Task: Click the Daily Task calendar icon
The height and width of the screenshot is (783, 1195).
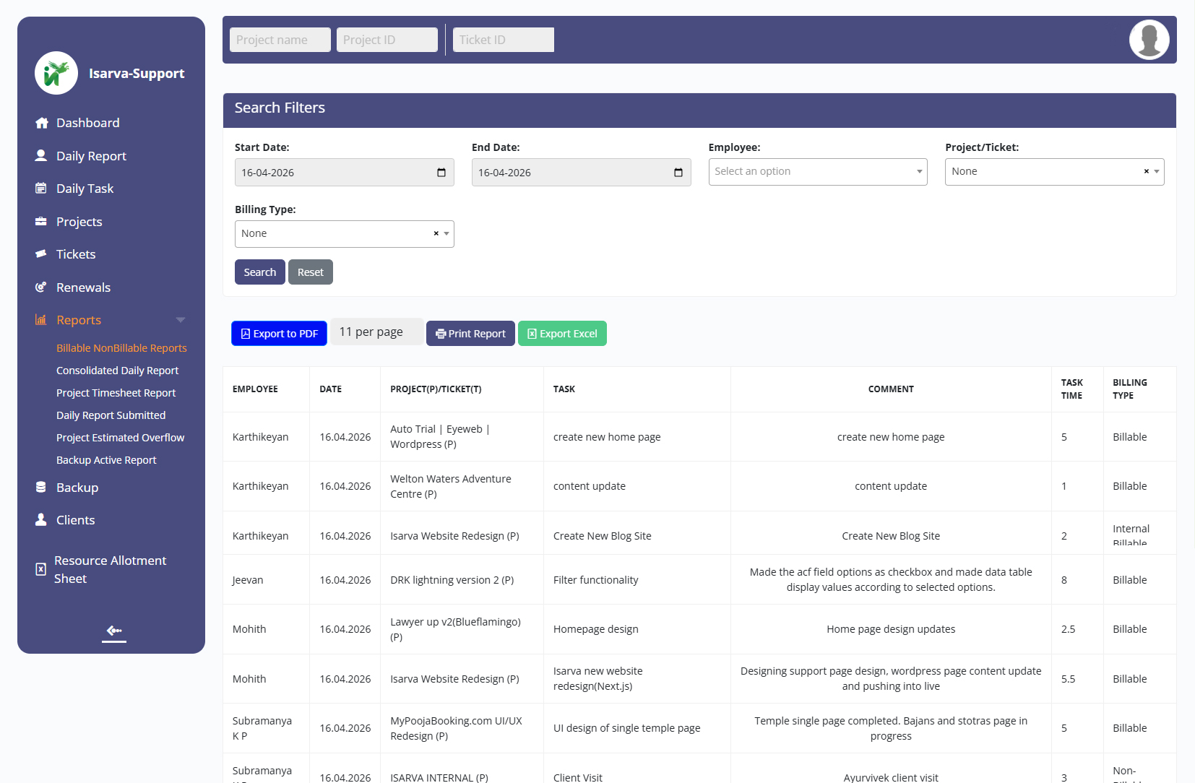Action: pos(41,189)
